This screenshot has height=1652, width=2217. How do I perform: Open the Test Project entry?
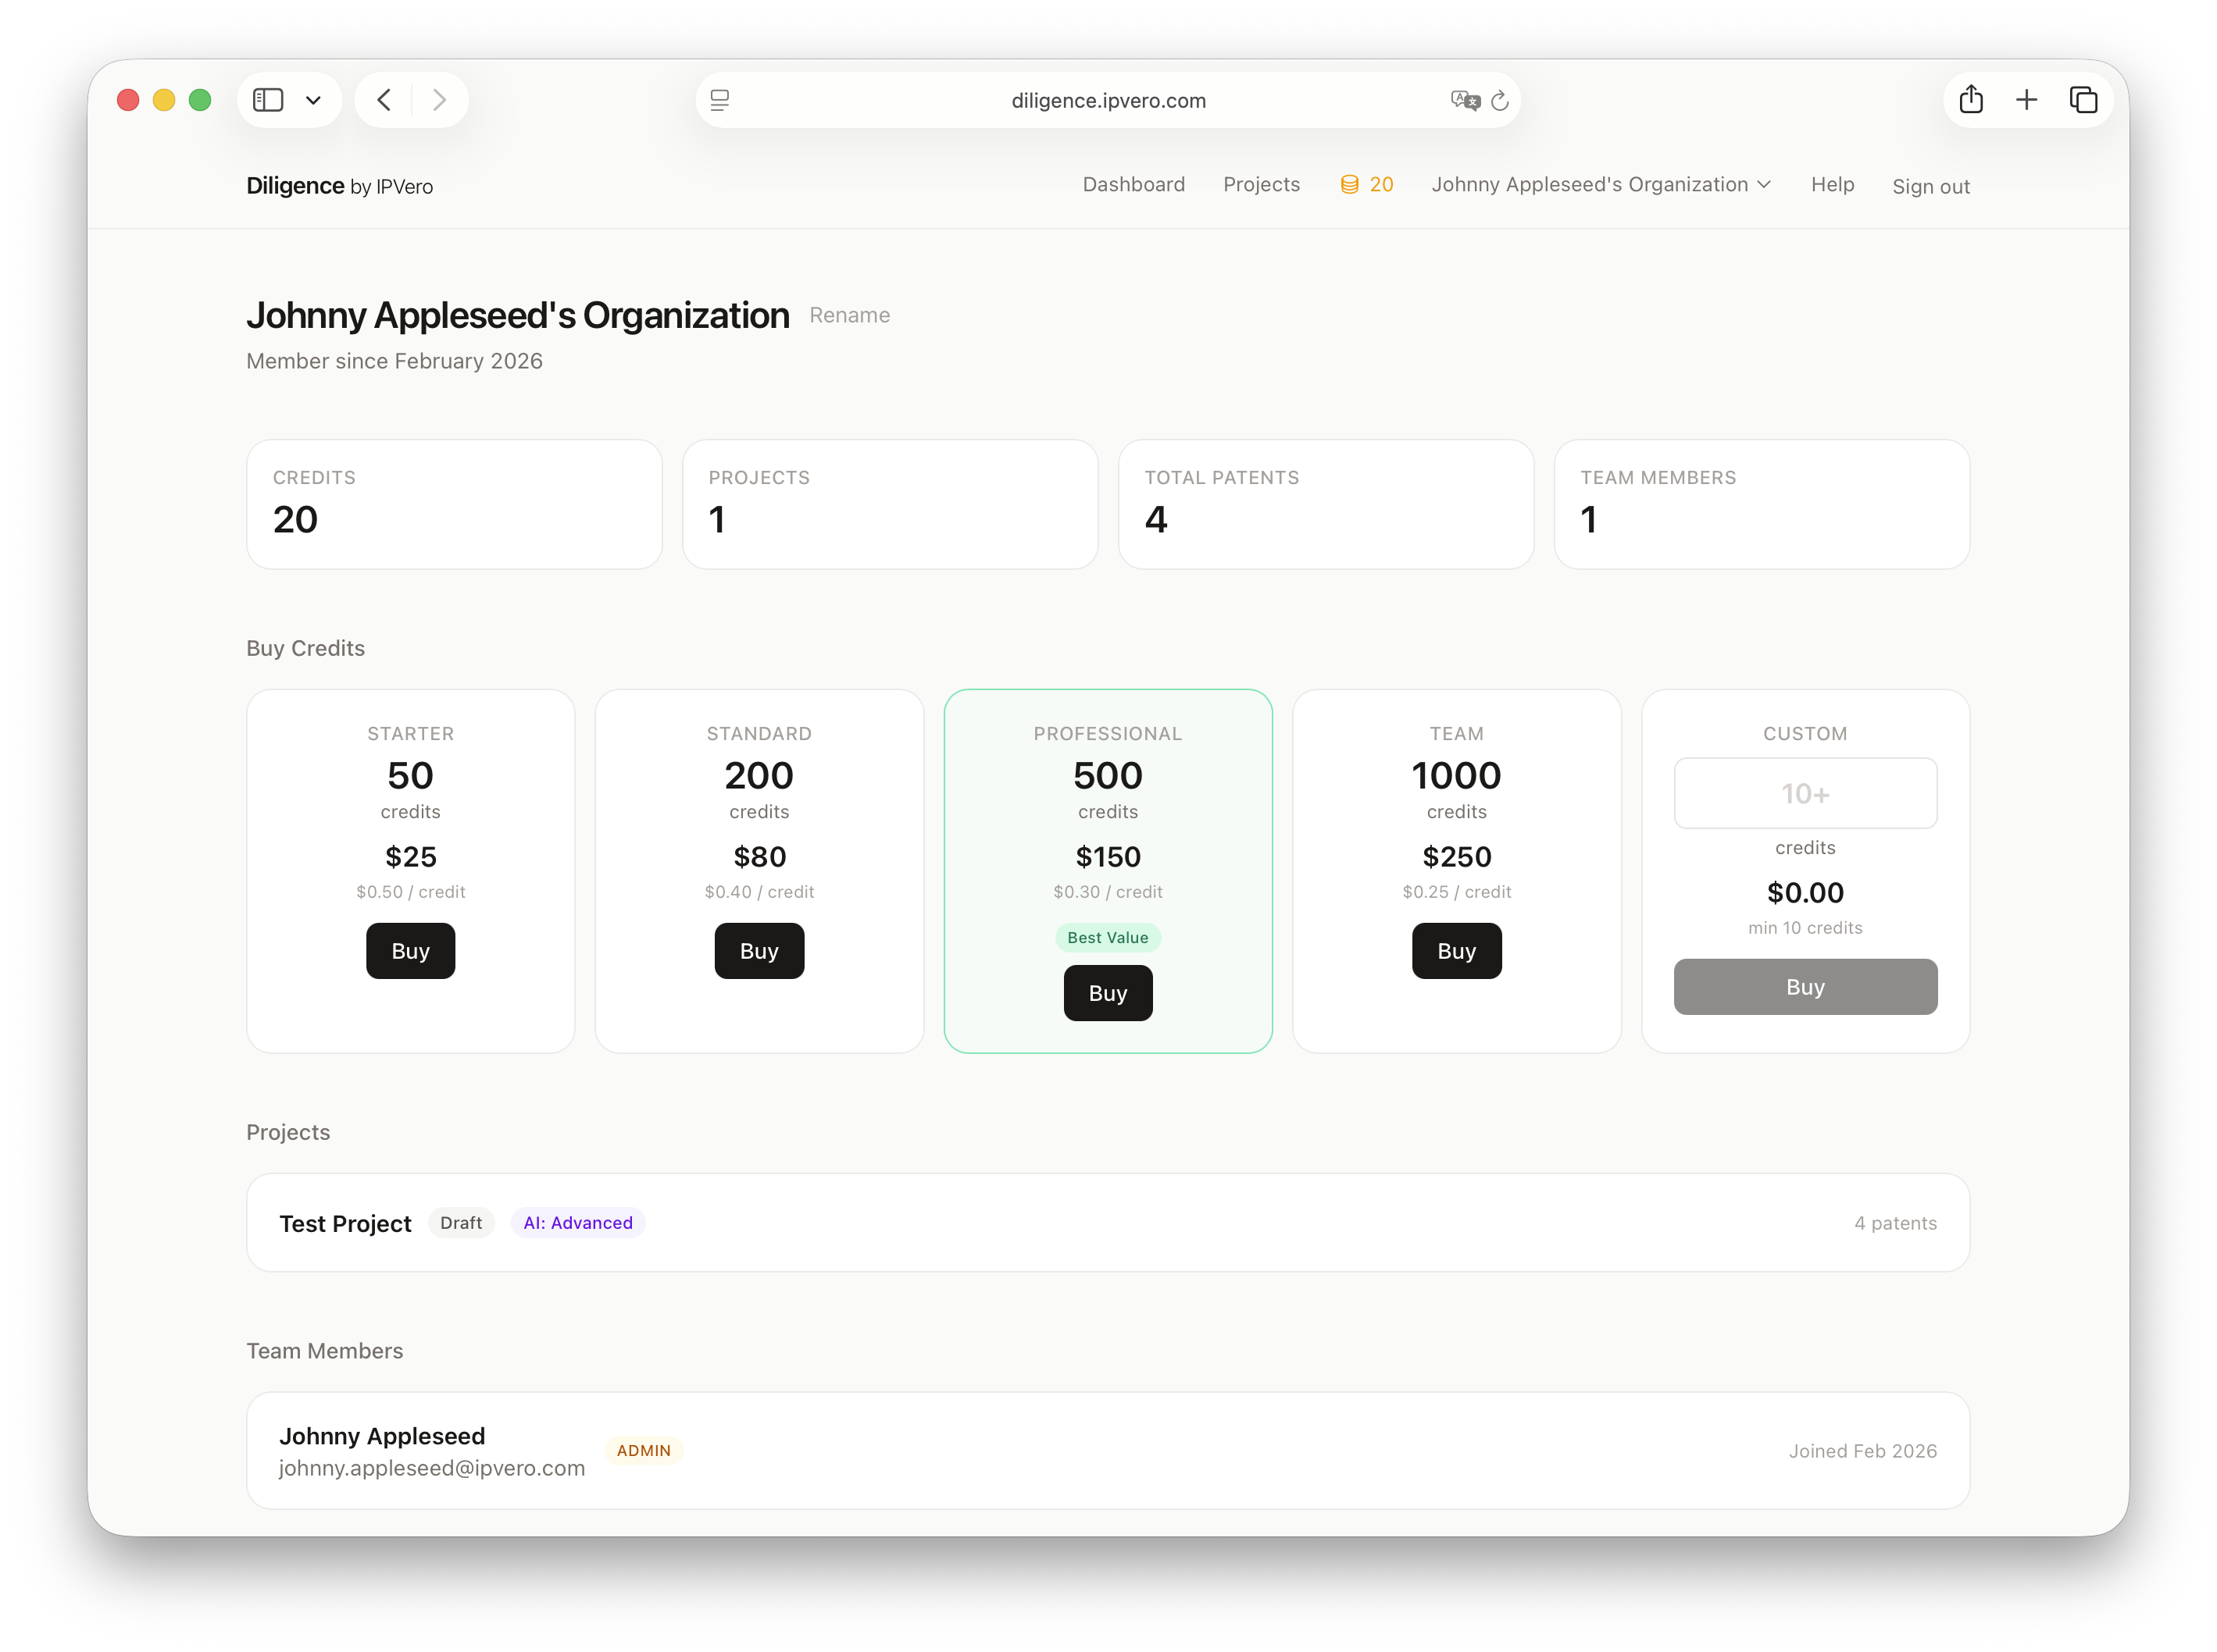click(x=345, y=1222)
